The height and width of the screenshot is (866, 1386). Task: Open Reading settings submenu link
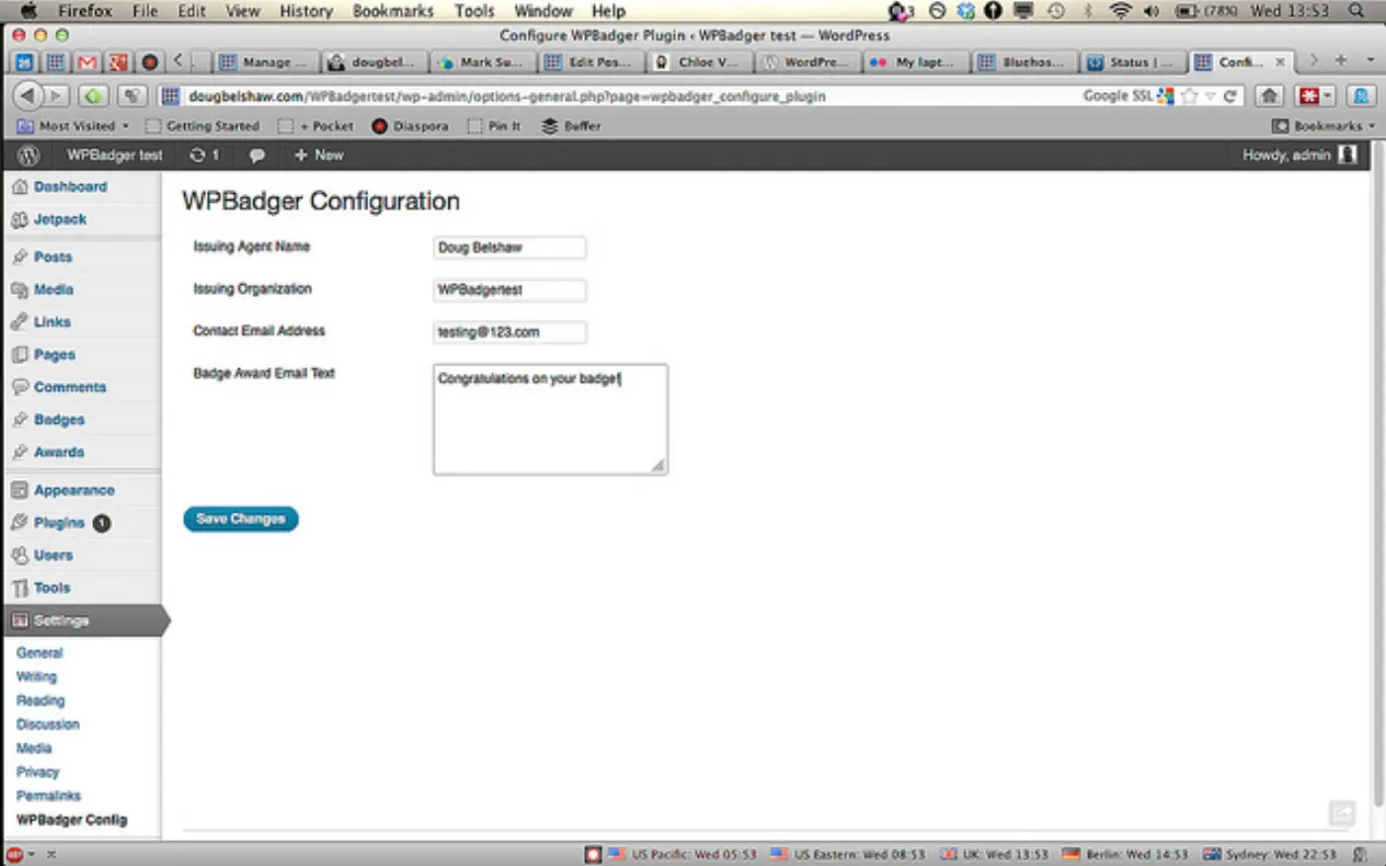click(41, 701)
